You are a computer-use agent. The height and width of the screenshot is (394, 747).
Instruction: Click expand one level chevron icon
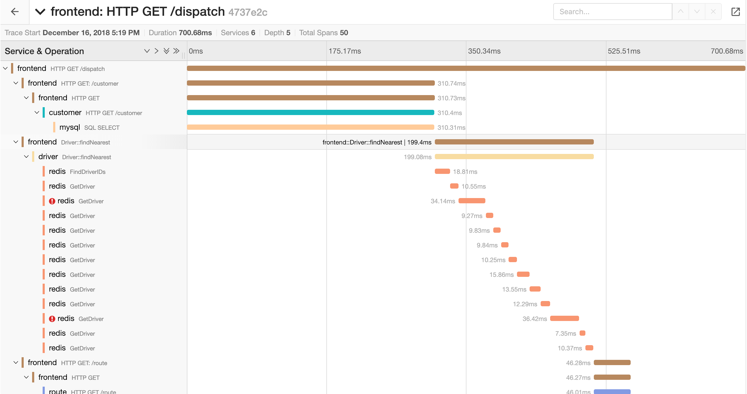[x=147, y=51]
